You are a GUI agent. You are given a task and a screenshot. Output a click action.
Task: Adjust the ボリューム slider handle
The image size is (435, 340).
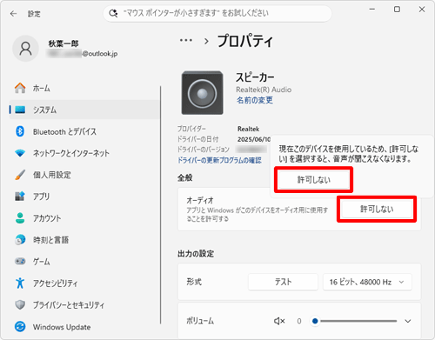[x=315, y=321]
